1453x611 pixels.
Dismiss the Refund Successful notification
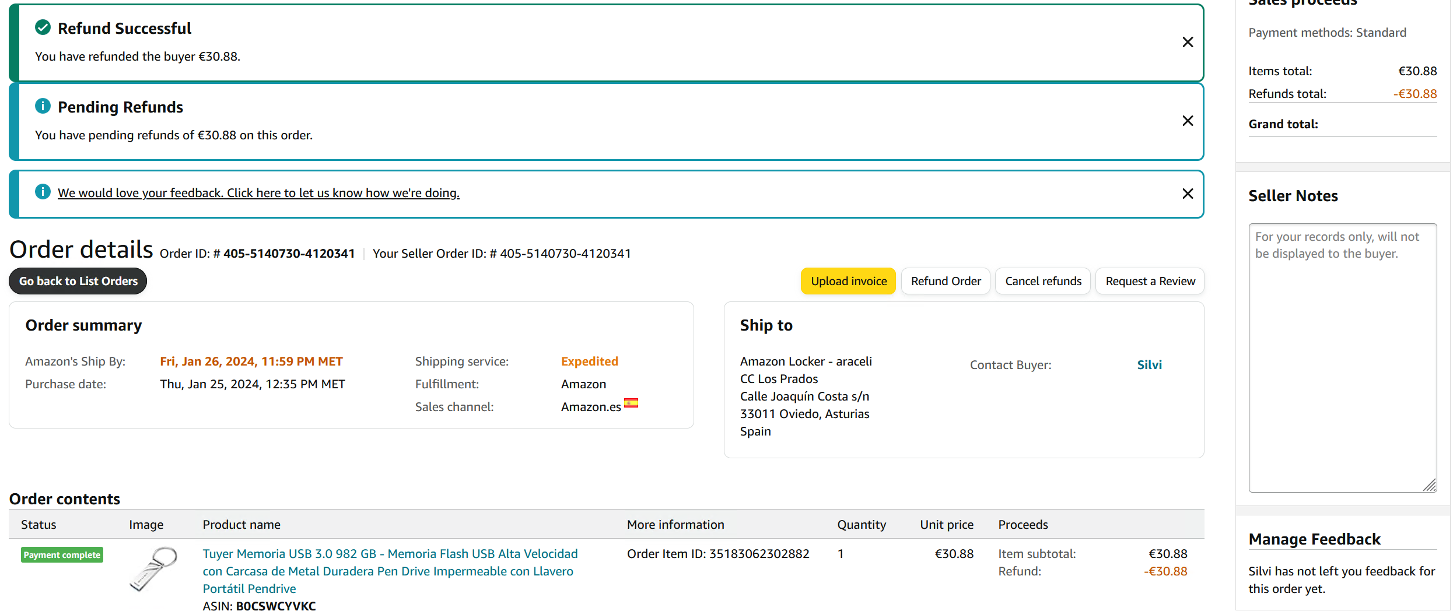pos(1187,42)
